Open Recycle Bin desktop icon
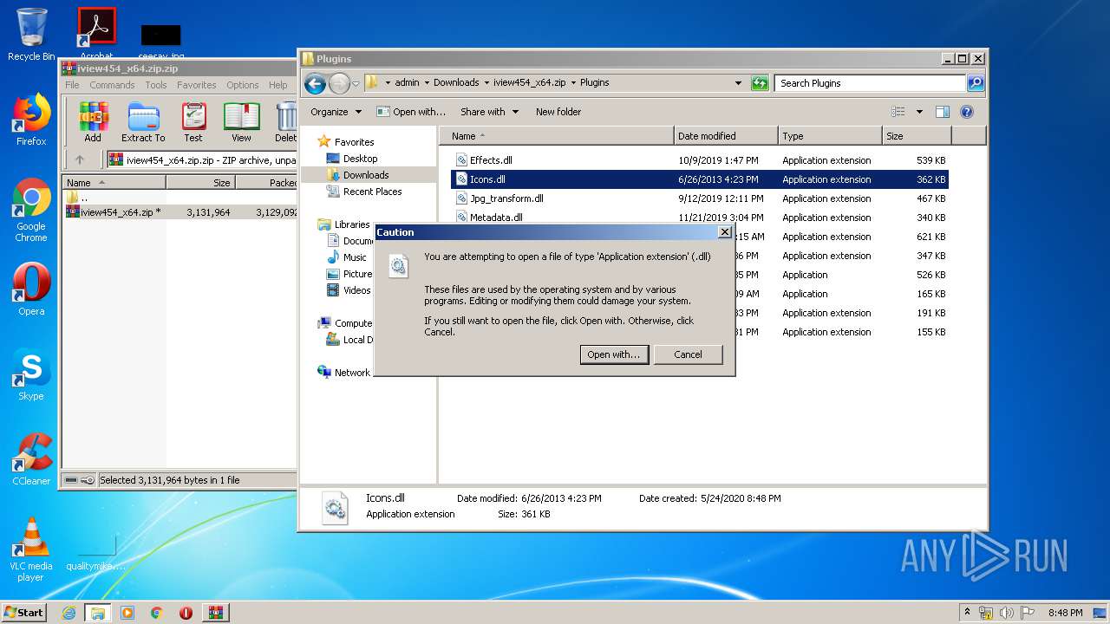Screen dimensions: 1110x624 coord(31,35)
